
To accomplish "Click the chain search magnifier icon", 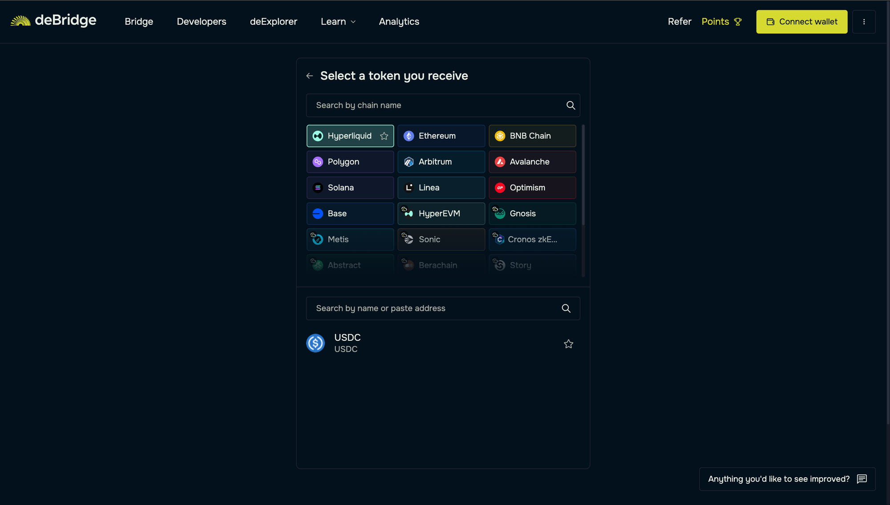I will pos(570,105).
